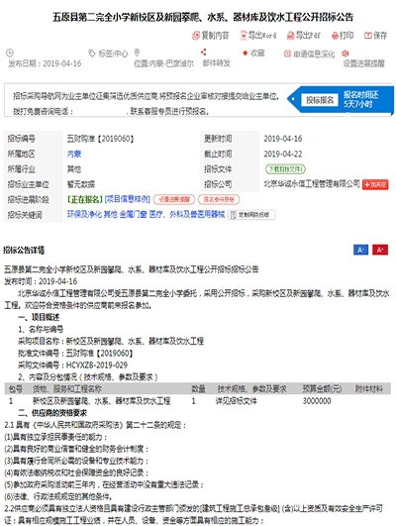Click the 投标报名 button

320,100
